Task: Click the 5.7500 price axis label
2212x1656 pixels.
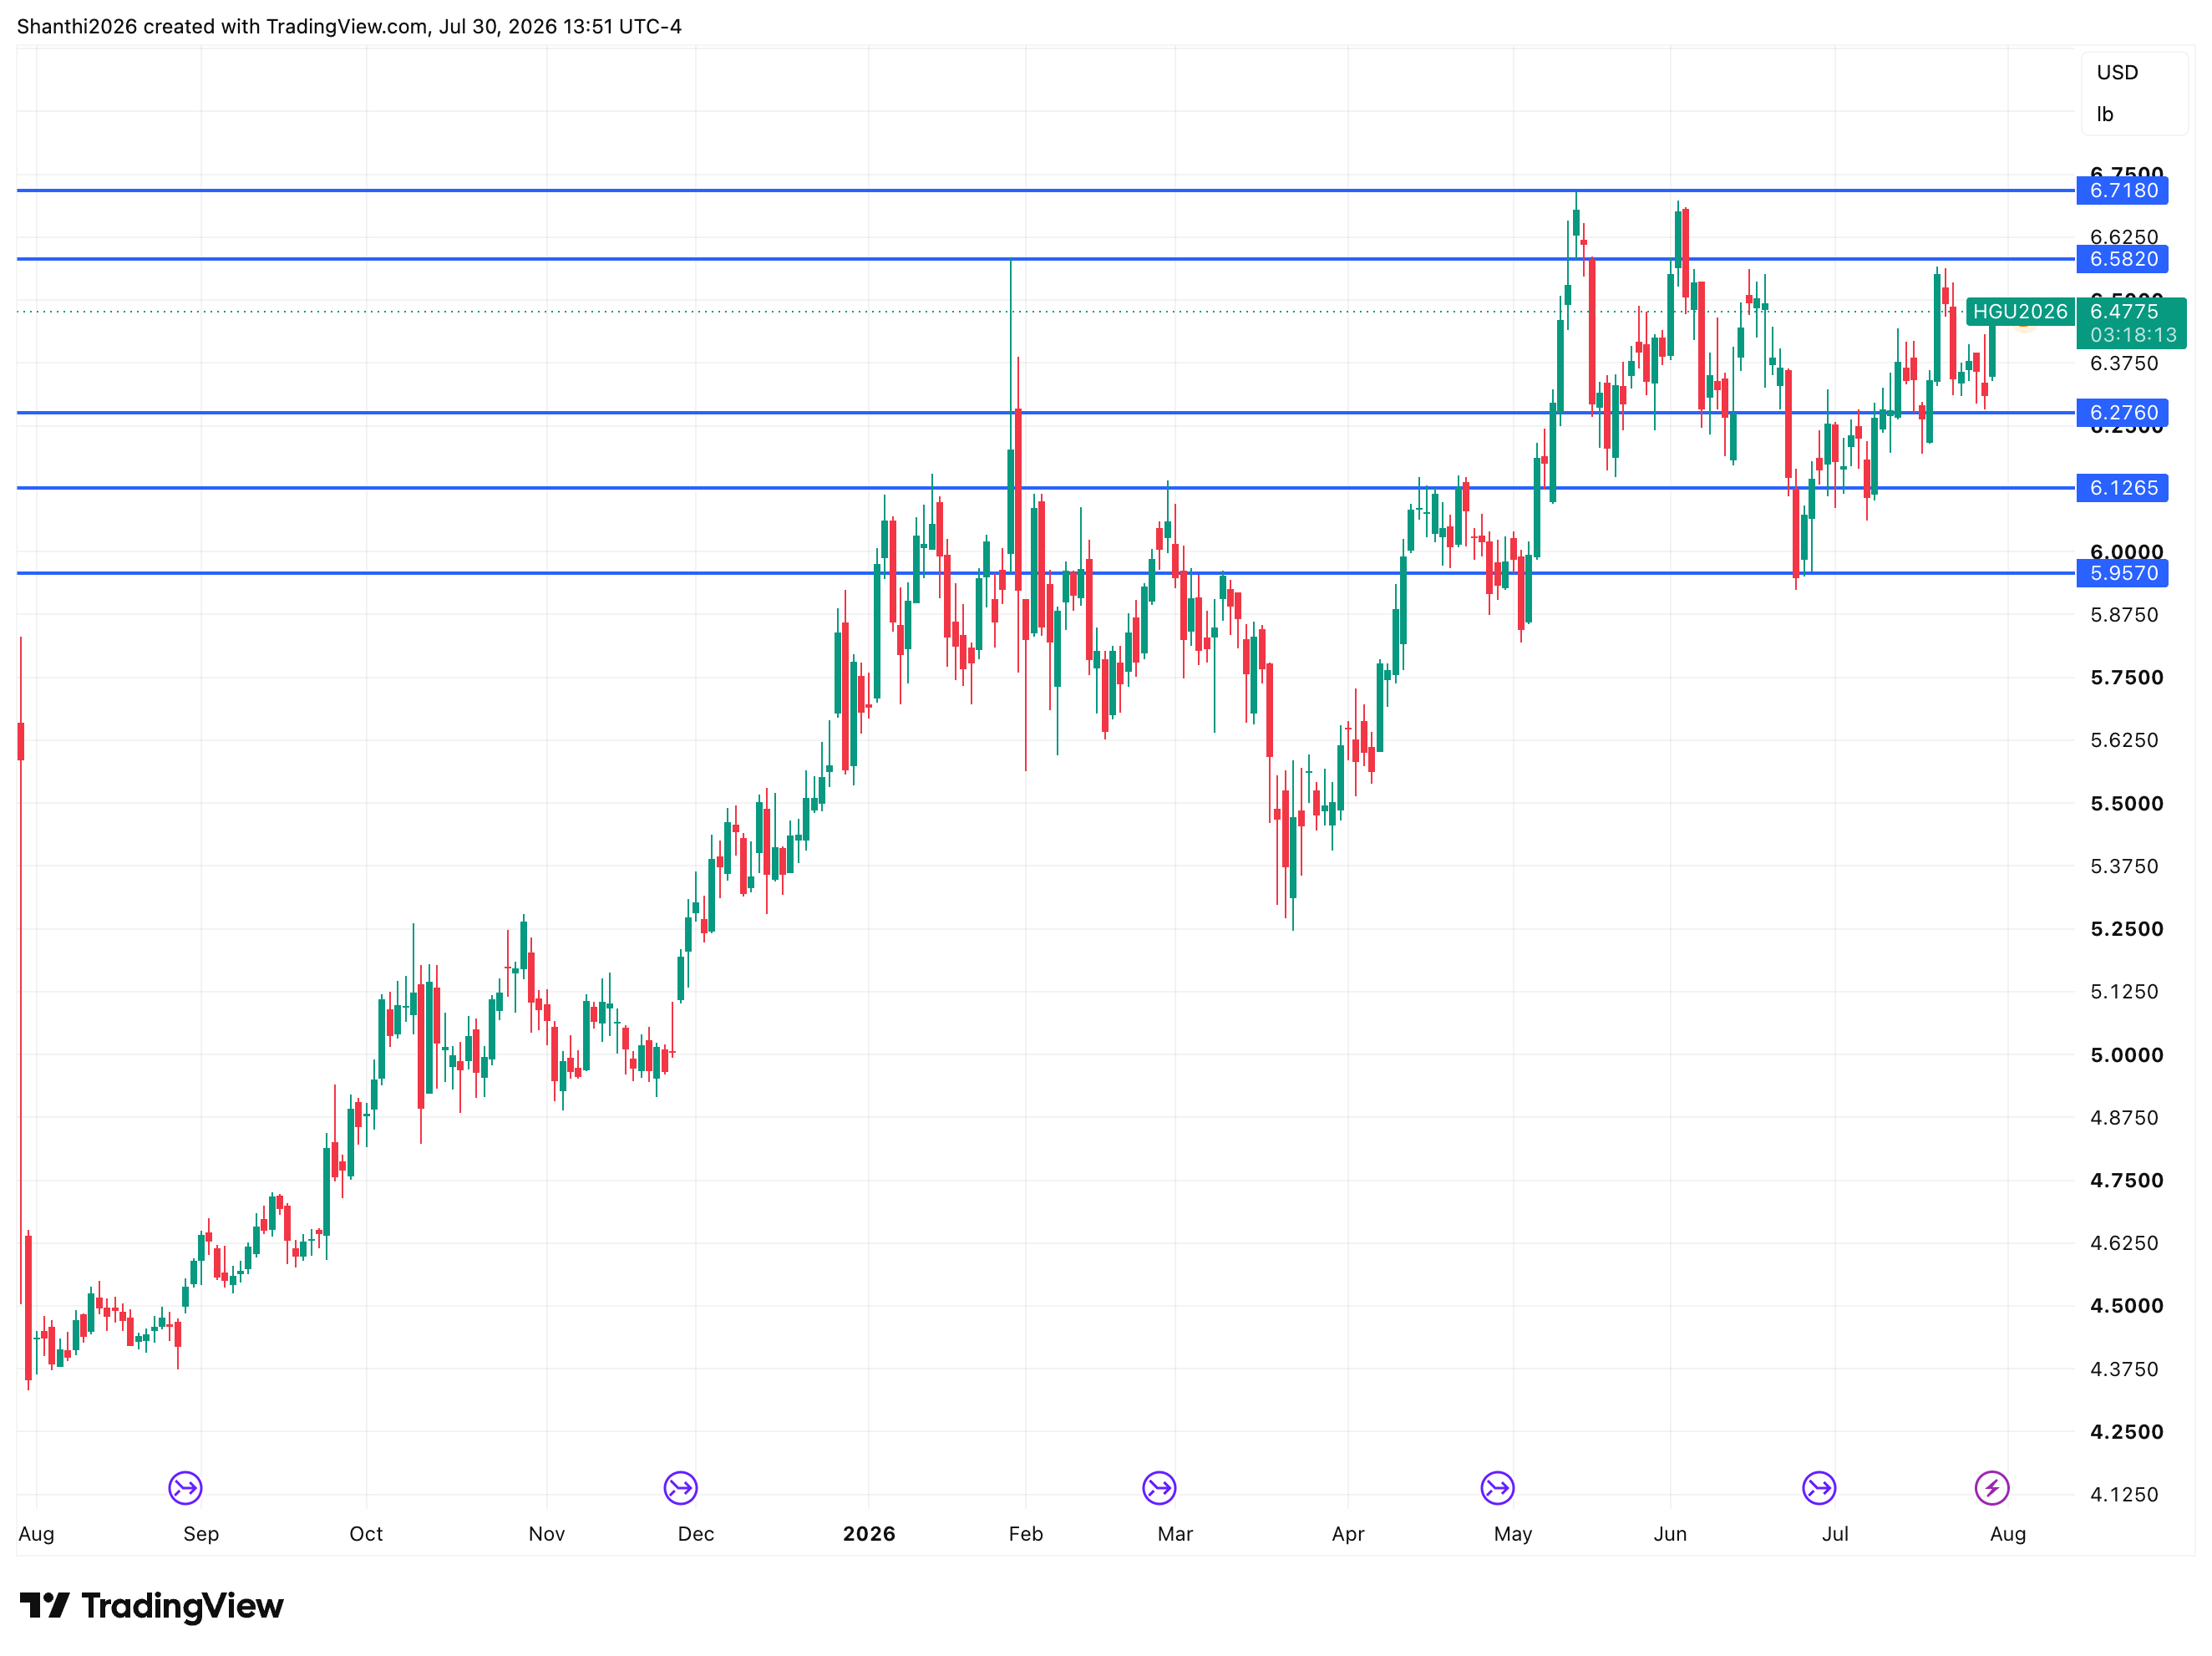Action: point(2126,678)
